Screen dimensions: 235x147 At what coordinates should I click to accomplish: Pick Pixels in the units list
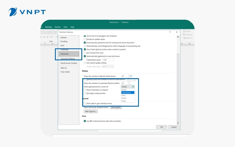pos(124,101)
